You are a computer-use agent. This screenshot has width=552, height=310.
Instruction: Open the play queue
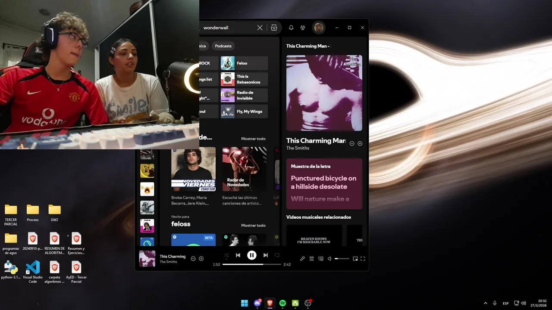click(311, 259)
